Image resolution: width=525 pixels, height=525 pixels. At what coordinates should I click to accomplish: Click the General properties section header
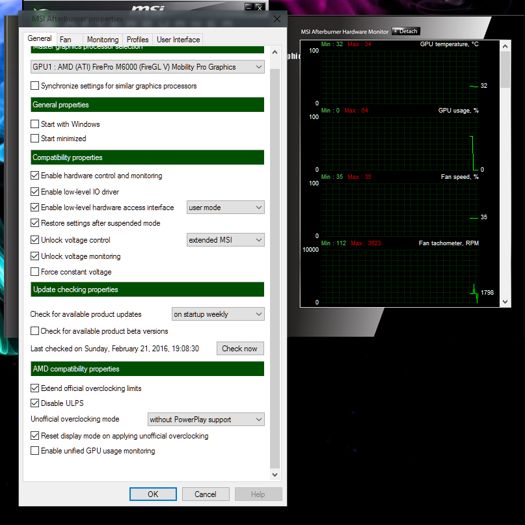point(147,105)
